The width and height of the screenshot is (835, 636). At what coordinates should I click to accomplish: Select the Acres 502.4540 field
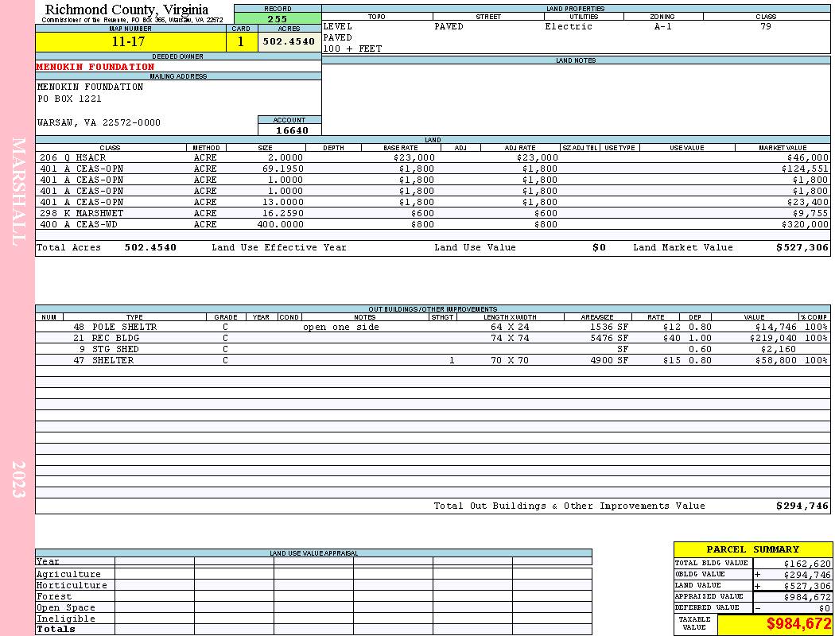pyautogui.click(x=289, y=42)
